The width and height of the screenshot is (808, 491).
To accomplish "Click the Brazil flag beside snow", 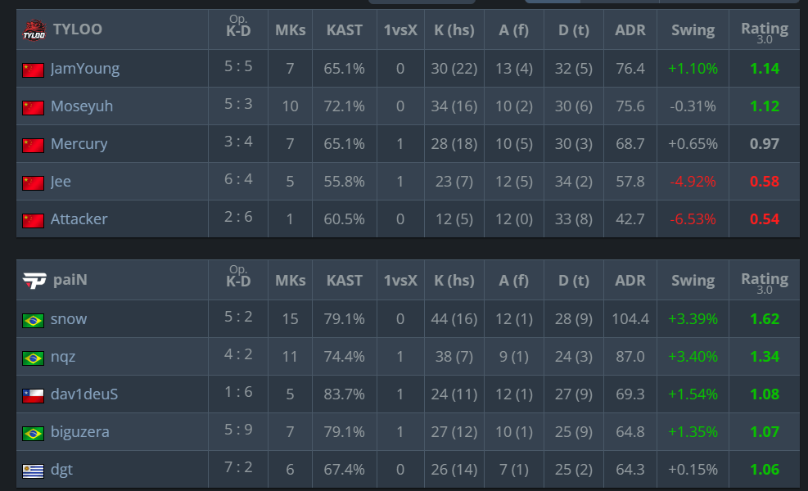I will (x=33, y=321).
